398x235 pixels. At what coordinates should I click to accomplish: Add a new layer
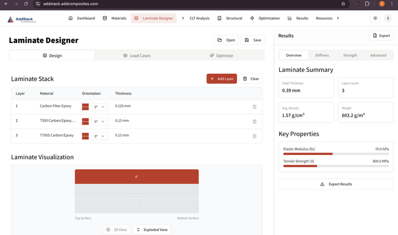pyautogui.click(x=222, y=79)
